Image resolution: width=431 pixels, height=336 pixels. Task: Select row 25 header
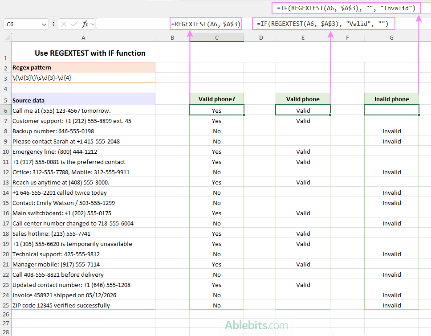(x=5, y=305)
